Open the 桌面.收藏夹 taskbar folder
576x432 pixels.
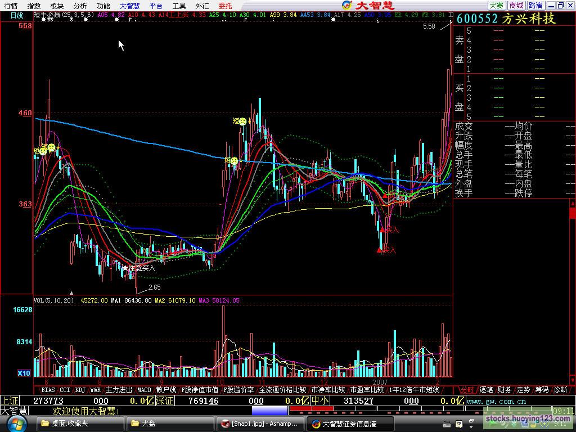(80, 424)
